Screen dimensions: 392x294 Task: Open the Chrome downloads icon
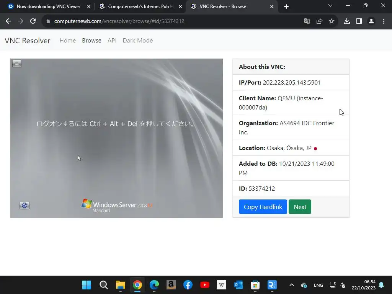point(347,21)
